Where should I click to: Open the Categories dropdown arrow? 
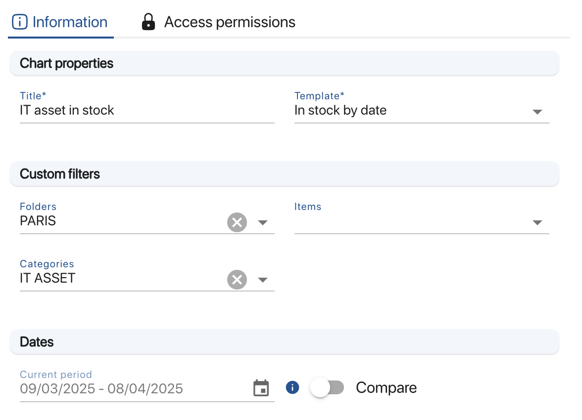pyautogui.click(x=263, y=280)
